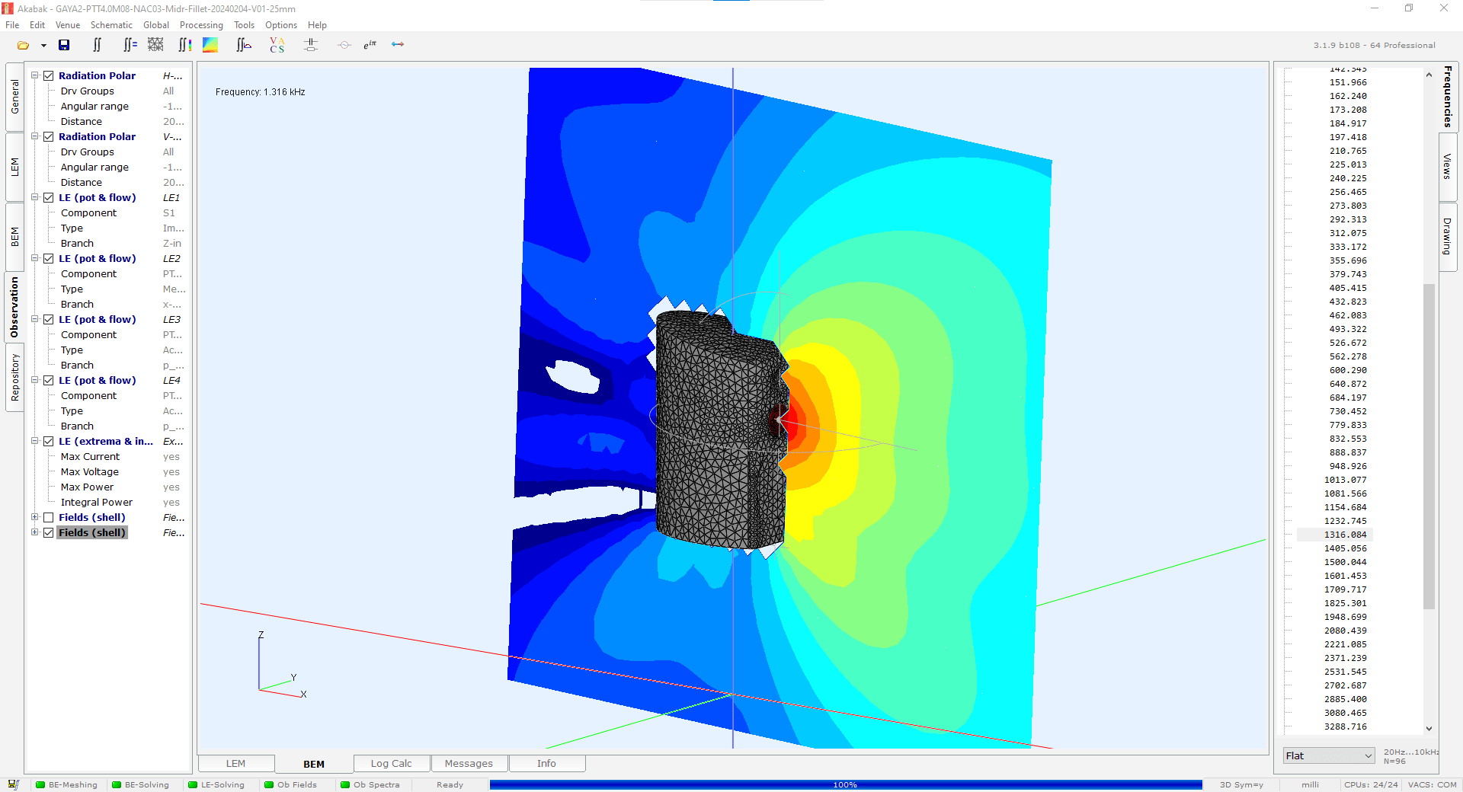Click the source generator symbol icon
Image resolution: width=1463 pixels, height=792 pixels.
point(344,45)
